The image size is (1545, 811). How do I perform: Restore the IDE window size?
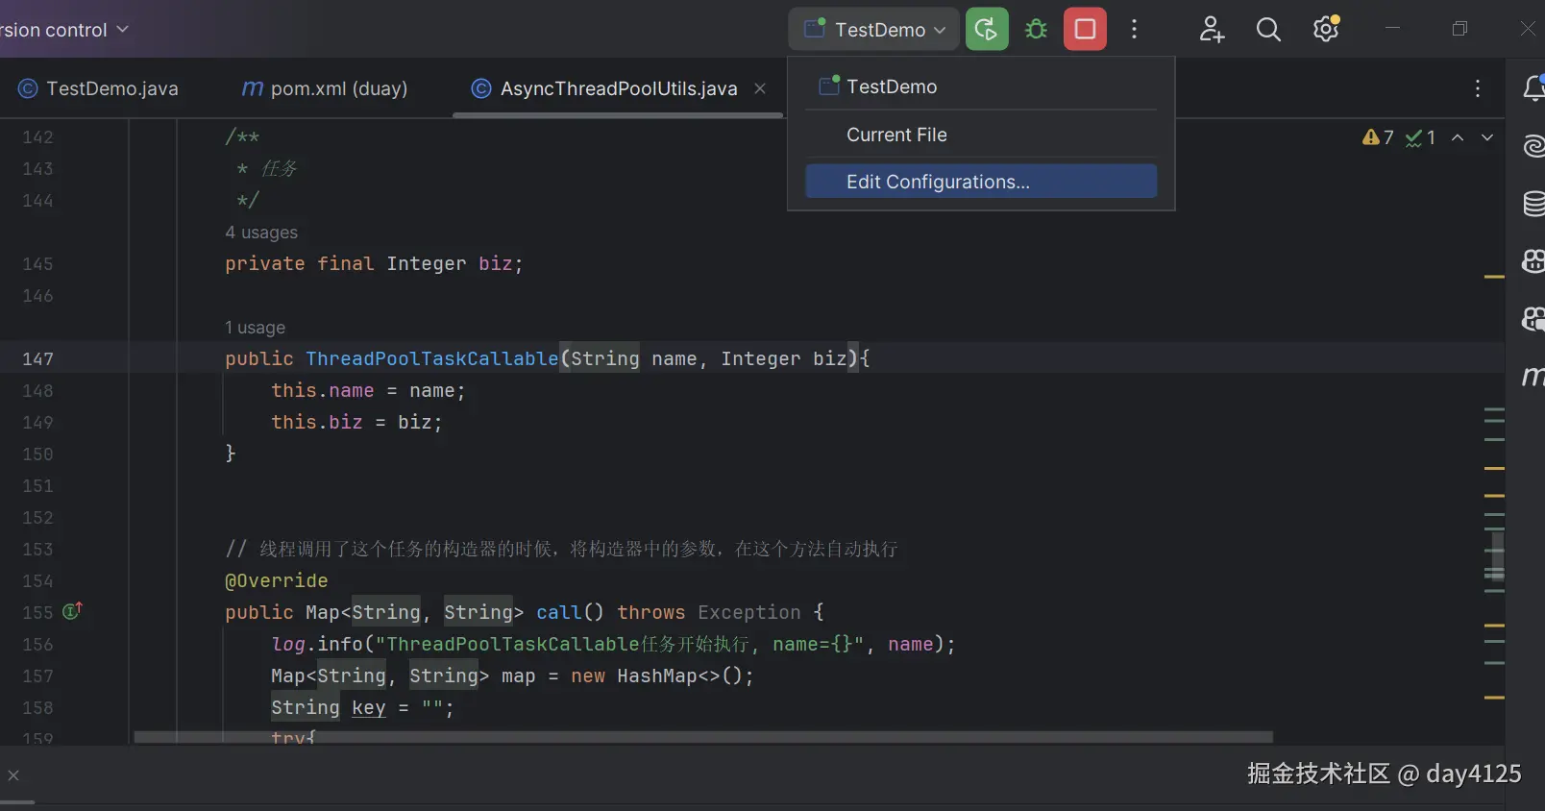pyautogui.click(x=1459, y=29)
